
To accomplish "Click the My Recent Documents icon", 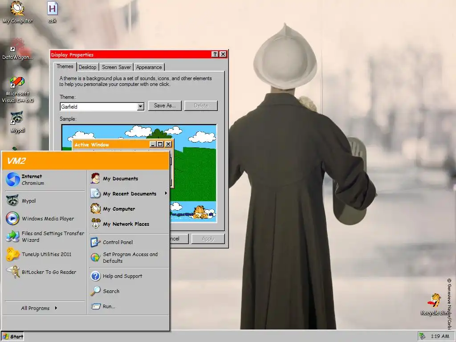I will (x=95, y=193).
